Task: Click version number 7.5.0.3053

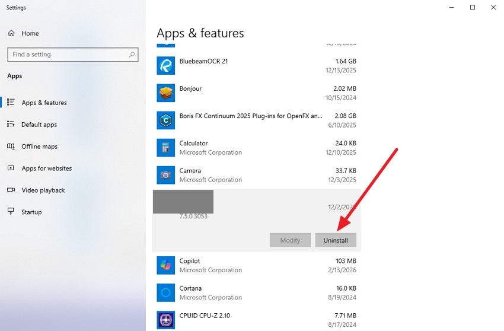Action: (x=193, y=216)
